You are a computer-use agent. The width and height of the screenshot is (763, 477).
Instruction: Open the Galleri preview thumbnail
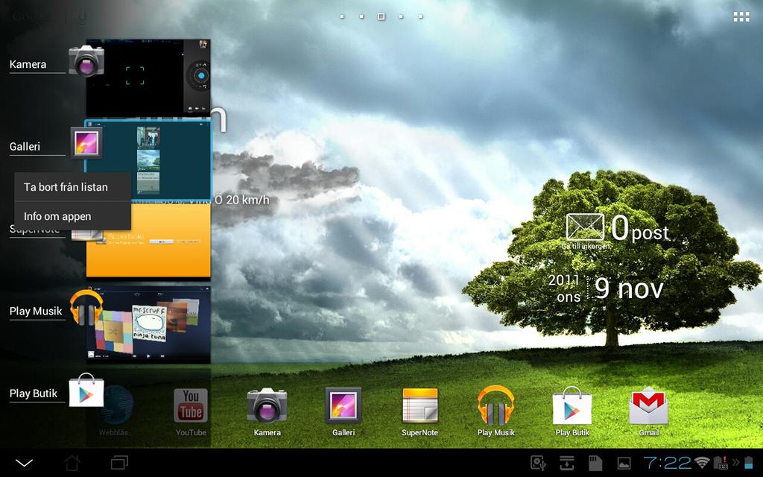pos(148,159)
